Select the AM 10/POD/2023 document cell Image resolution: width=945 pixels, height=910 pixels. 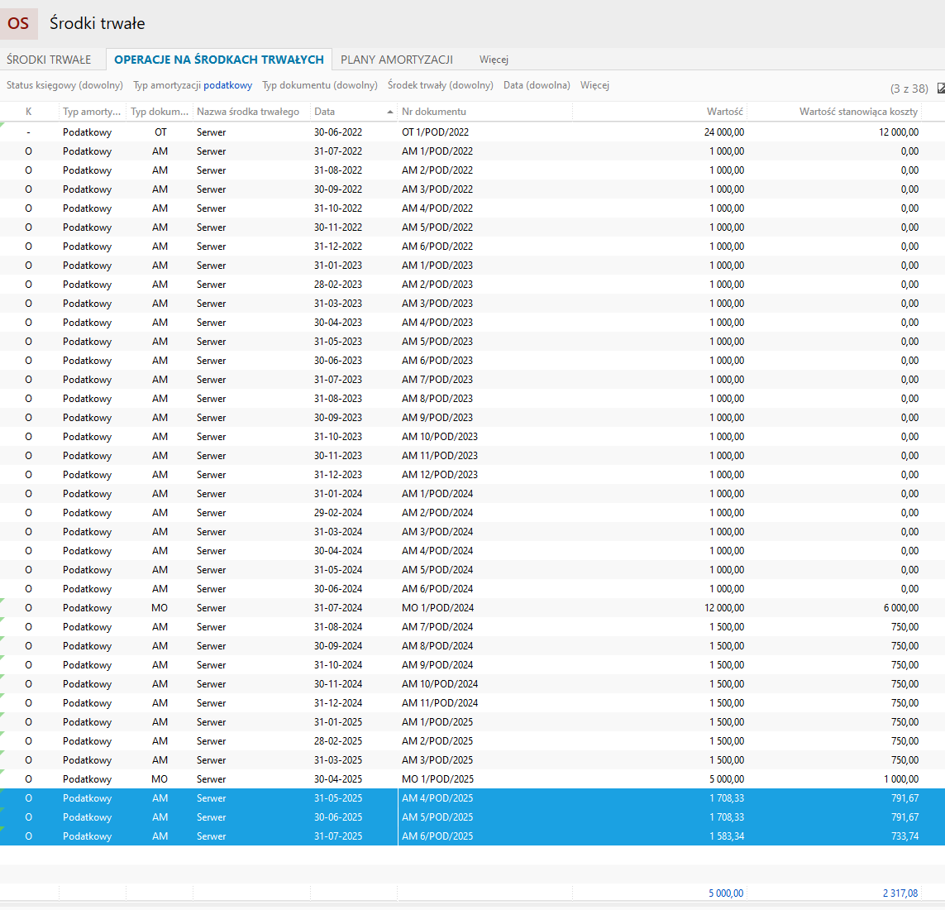pyautogui.click(x=439, y=437)
